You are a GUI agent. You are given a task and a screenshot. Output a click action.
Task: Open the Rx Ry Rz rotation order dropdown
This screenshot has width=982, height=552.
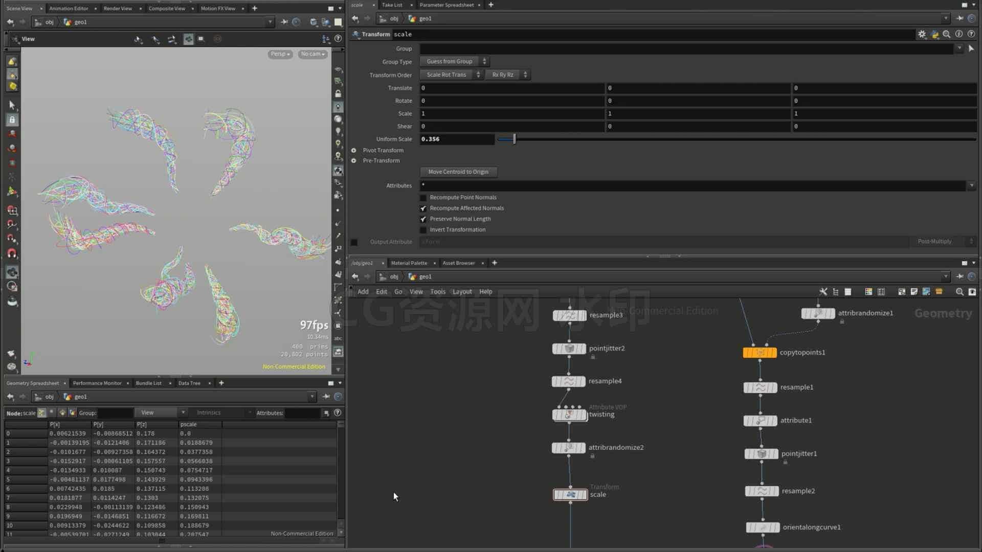coord(507,75)
